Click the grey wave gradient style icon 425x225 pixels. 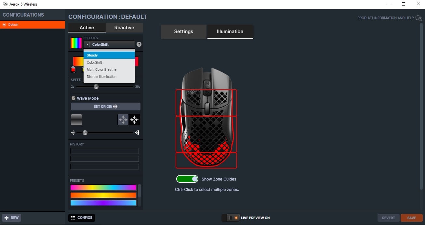point(76,119)
